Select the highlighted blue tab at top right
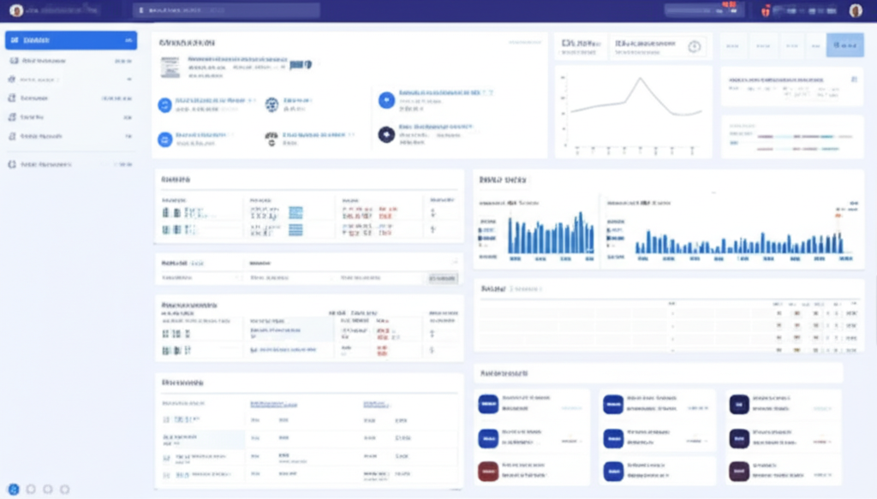 click(x=844, y=45)
